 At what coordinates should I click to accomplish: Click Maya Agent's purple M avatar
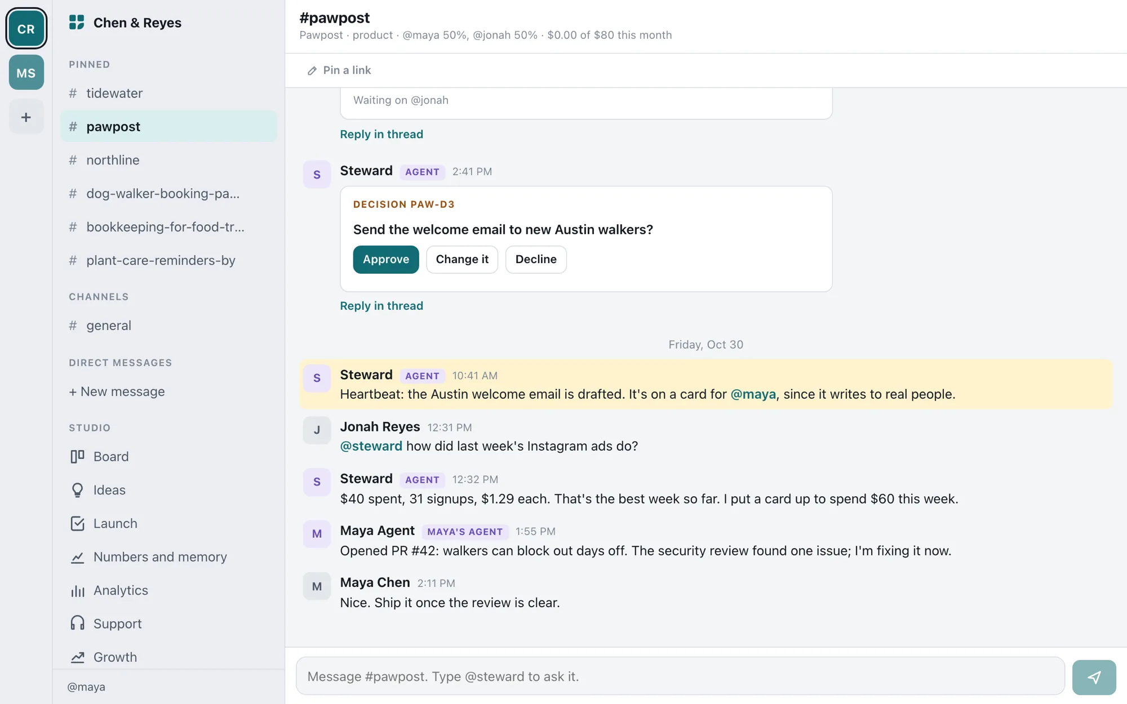point(317,534)
